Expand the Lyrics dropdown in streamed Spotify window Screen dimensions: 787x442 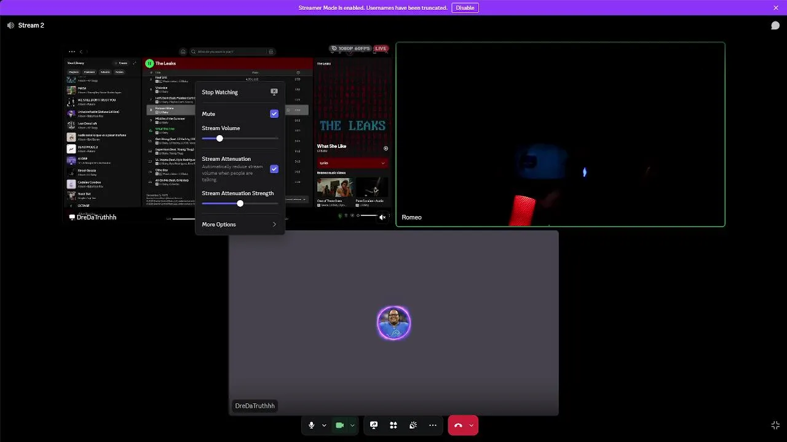(352, 163)
